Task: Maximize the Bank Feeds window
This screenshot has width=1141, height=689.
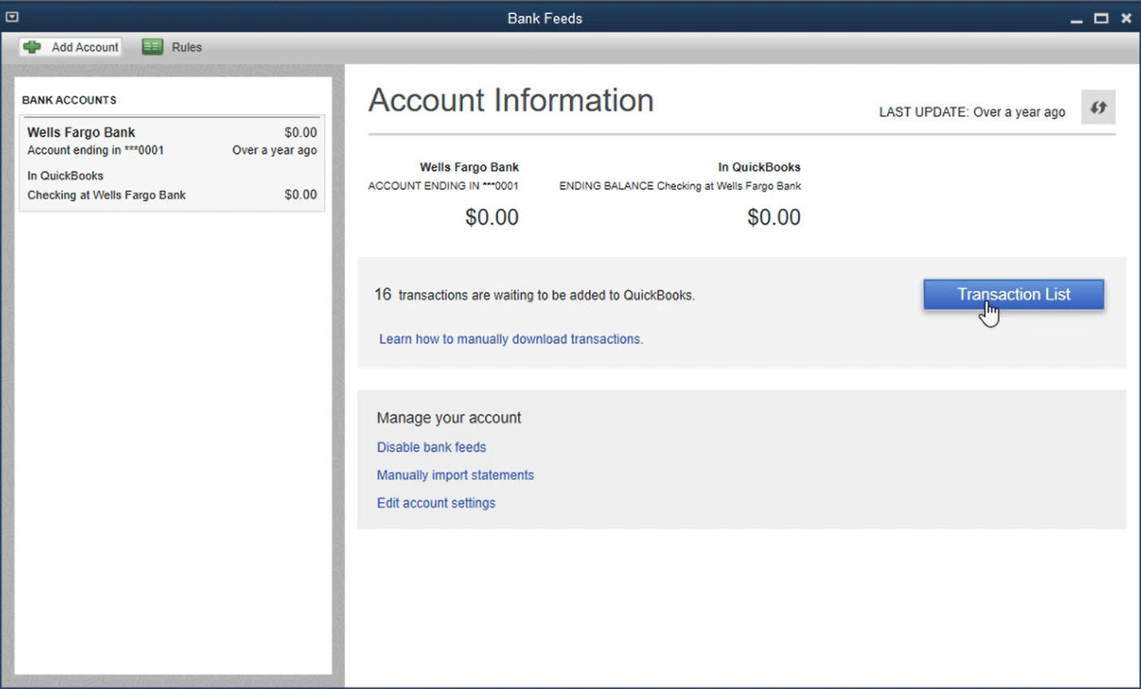Action: pyautogui.click(x=1101, y=18)
